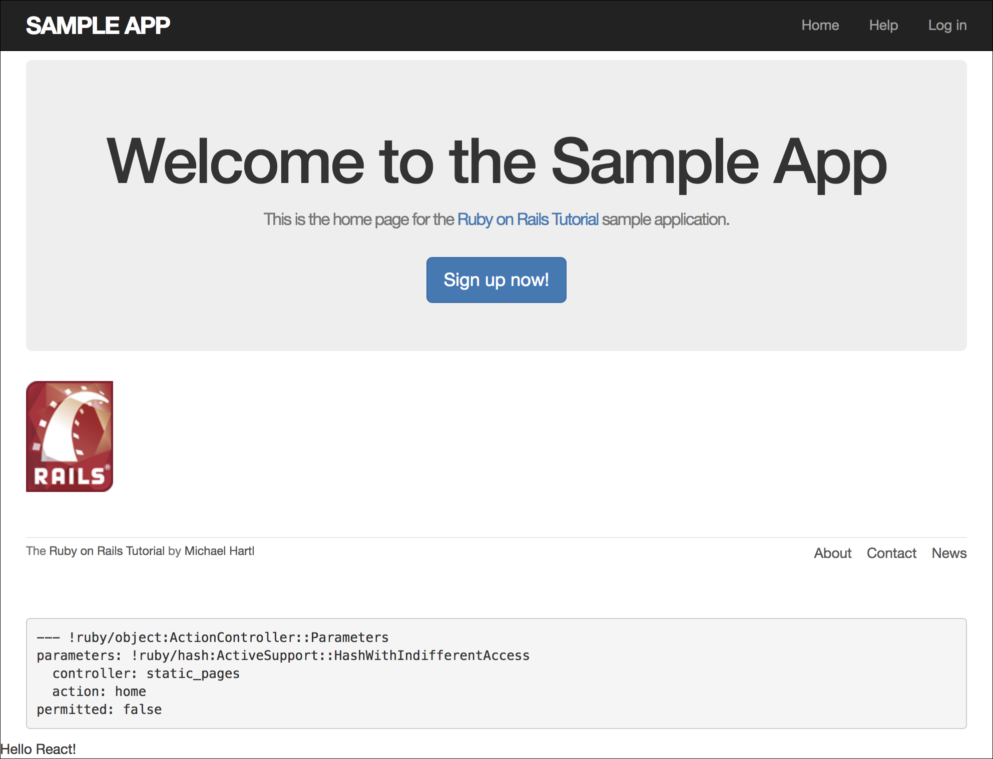Select Home in the navigation bar
The width and height of the screenshot is (993, 759).
click(x=820, y=25)
